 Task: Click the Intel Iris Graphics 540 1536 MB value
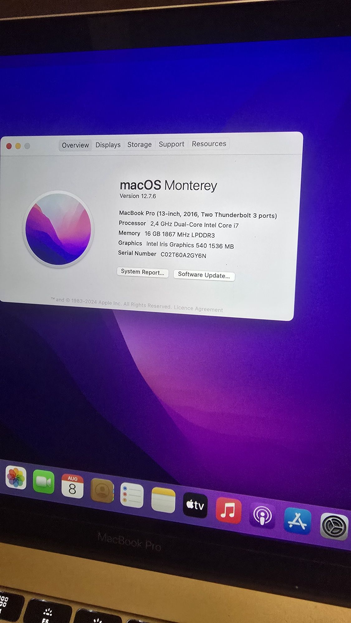click(190, 245)
